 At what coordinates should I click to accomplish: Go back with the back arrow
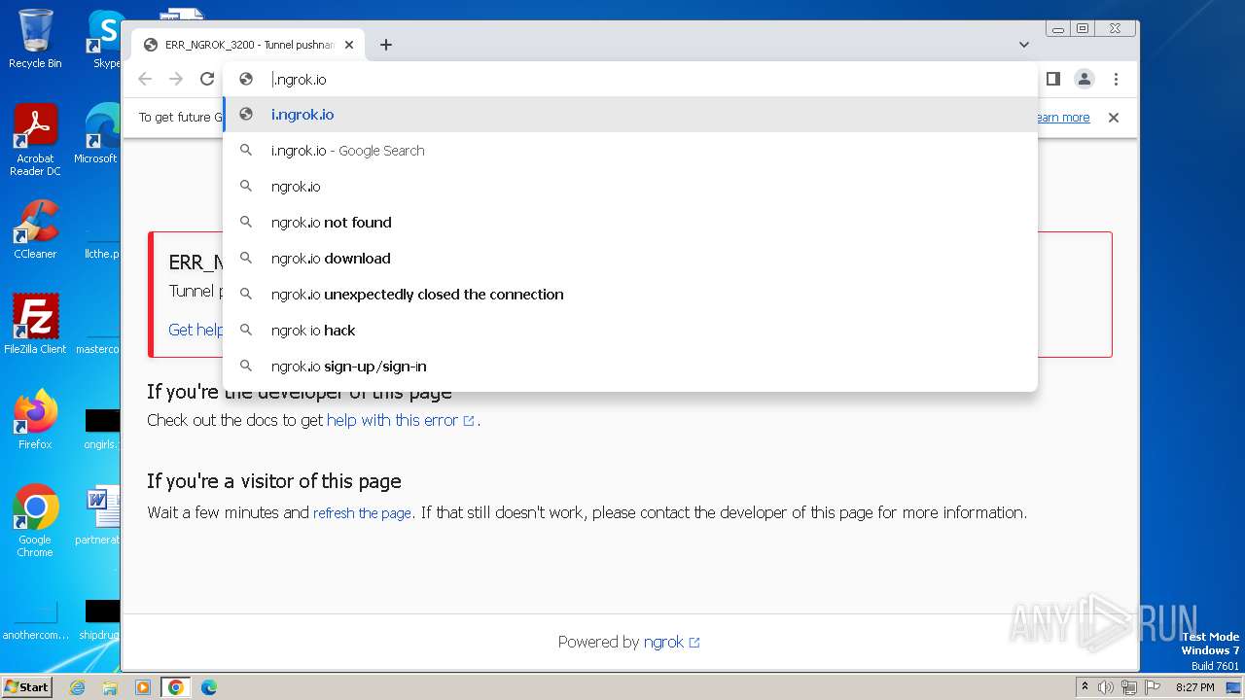pyautogui.click(x=145, y=79)
